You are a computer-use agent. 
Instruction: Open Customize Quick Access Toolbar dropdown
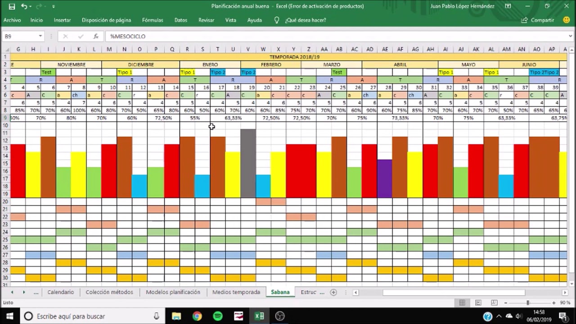53,6
